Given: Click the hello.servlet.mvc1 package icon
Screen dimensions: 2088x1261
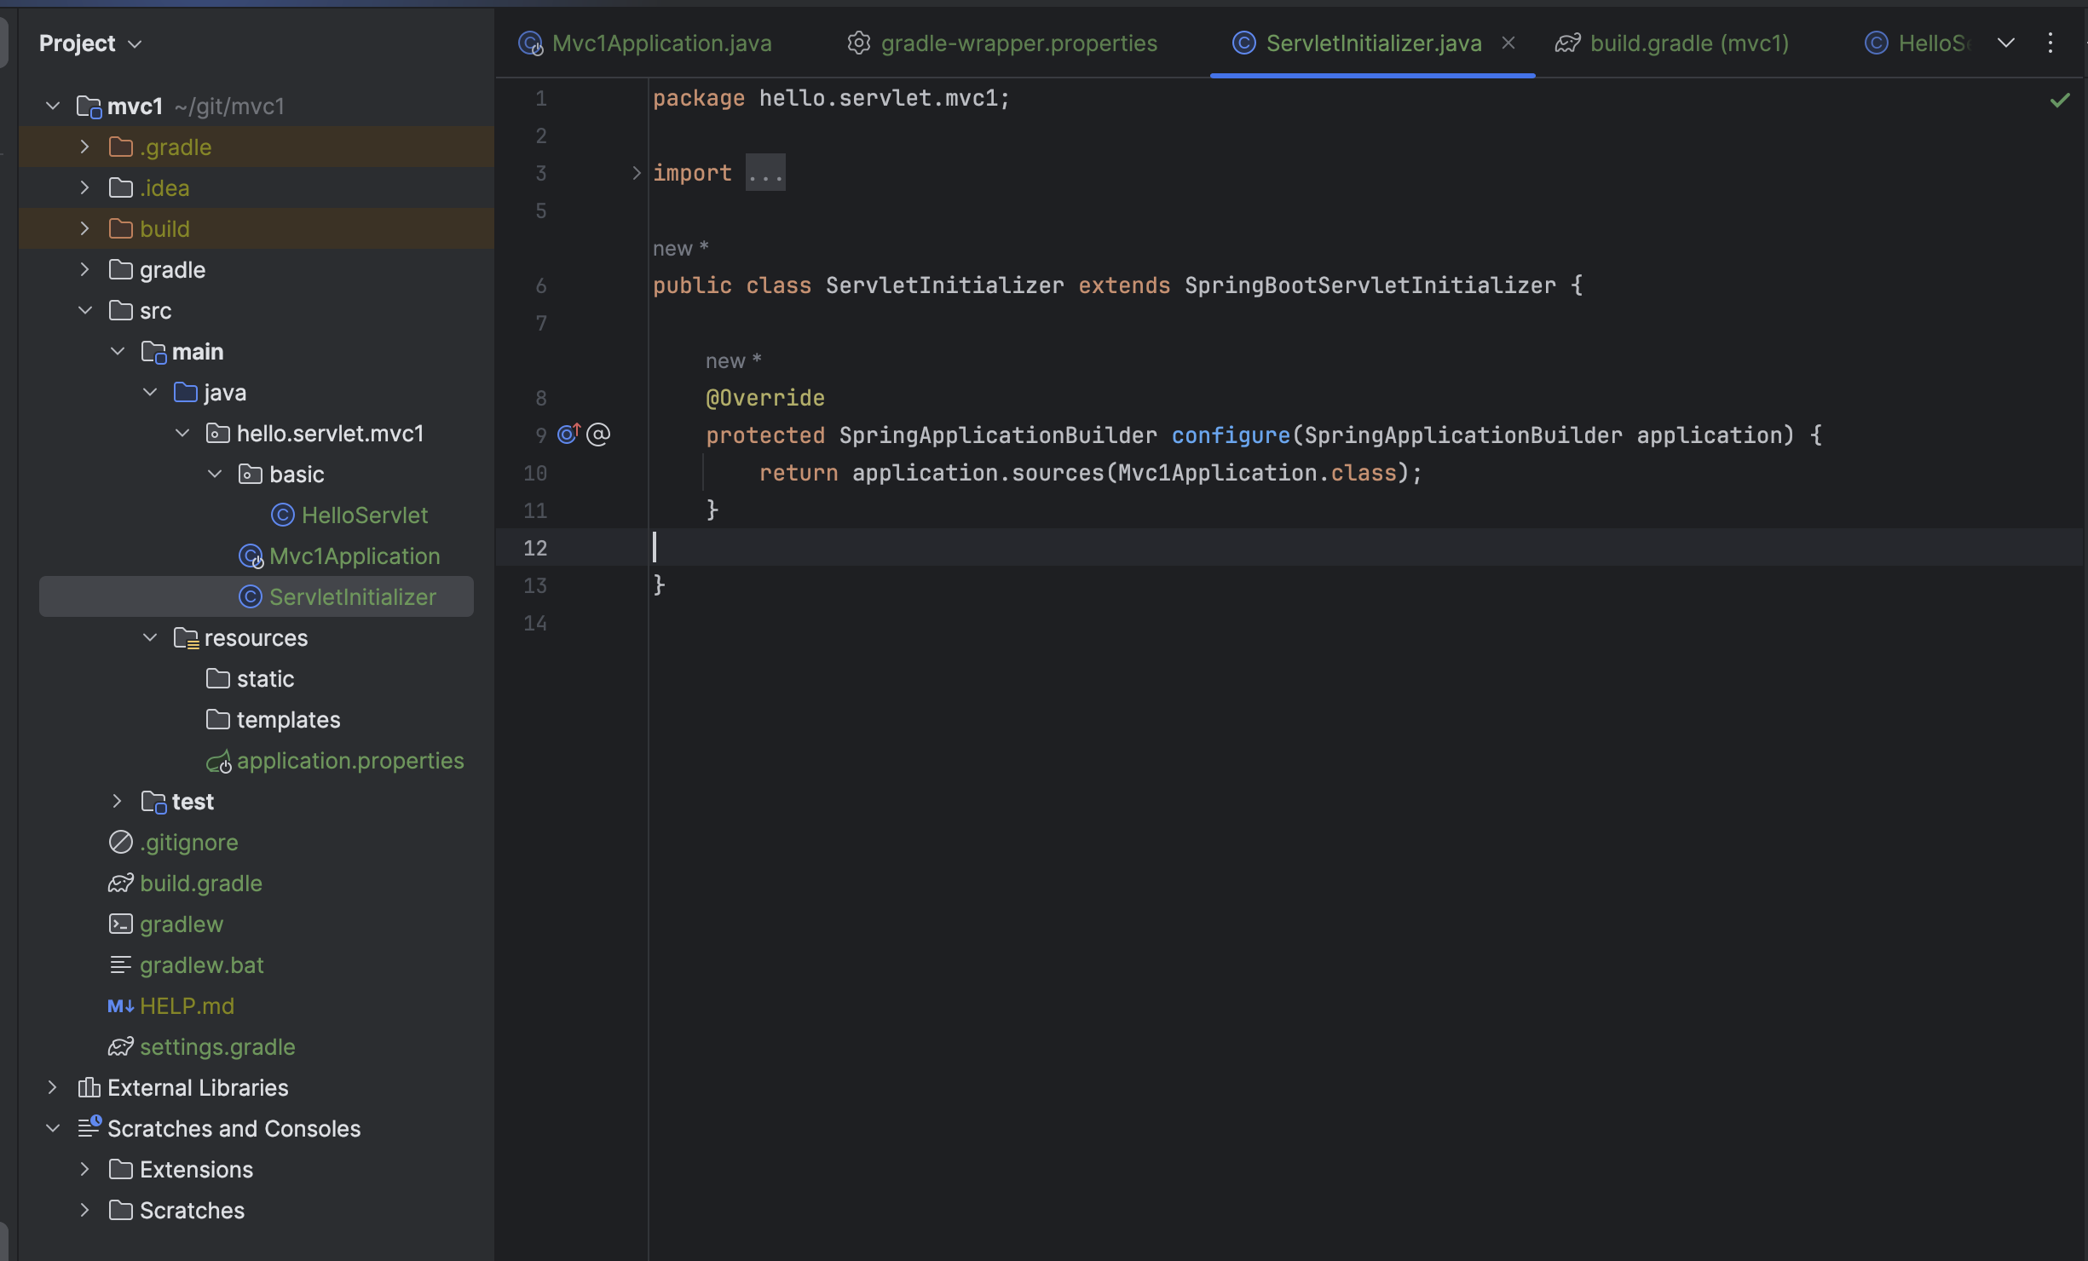Looking at the screenshot, I should click(218, 434).
